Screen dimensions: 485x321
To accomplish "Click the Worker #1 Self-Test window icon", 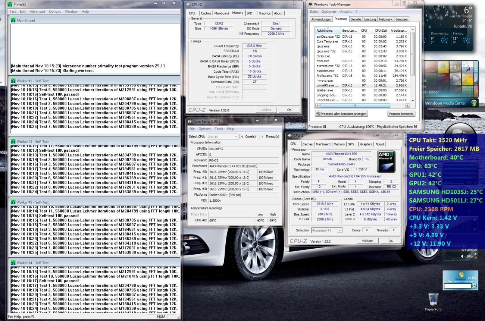I will (13, 81).
